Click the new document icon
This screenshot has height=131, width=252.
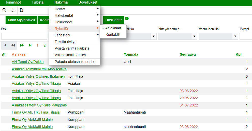[x=21, y=10]
